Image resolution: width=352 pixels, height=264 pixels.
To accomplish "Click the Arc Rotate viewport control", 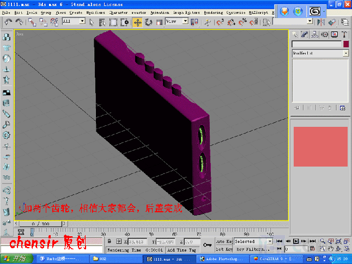I will pos(338,249).
